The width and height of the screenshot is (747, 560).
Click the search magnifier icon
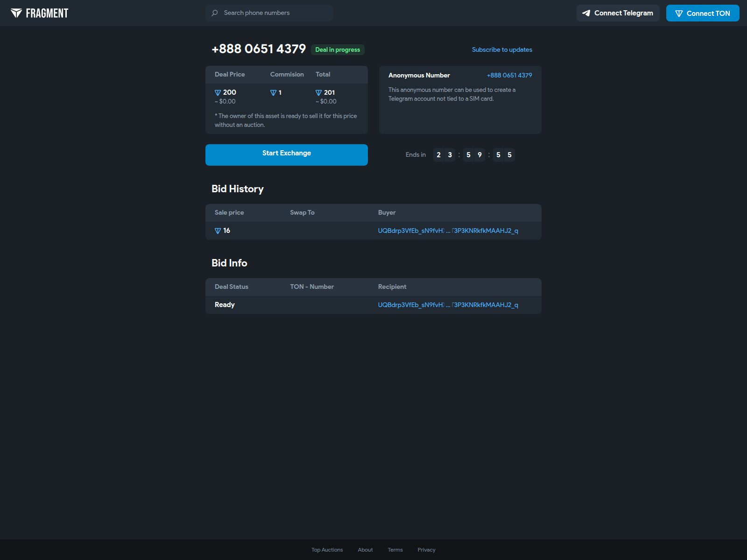coord(214,13)
